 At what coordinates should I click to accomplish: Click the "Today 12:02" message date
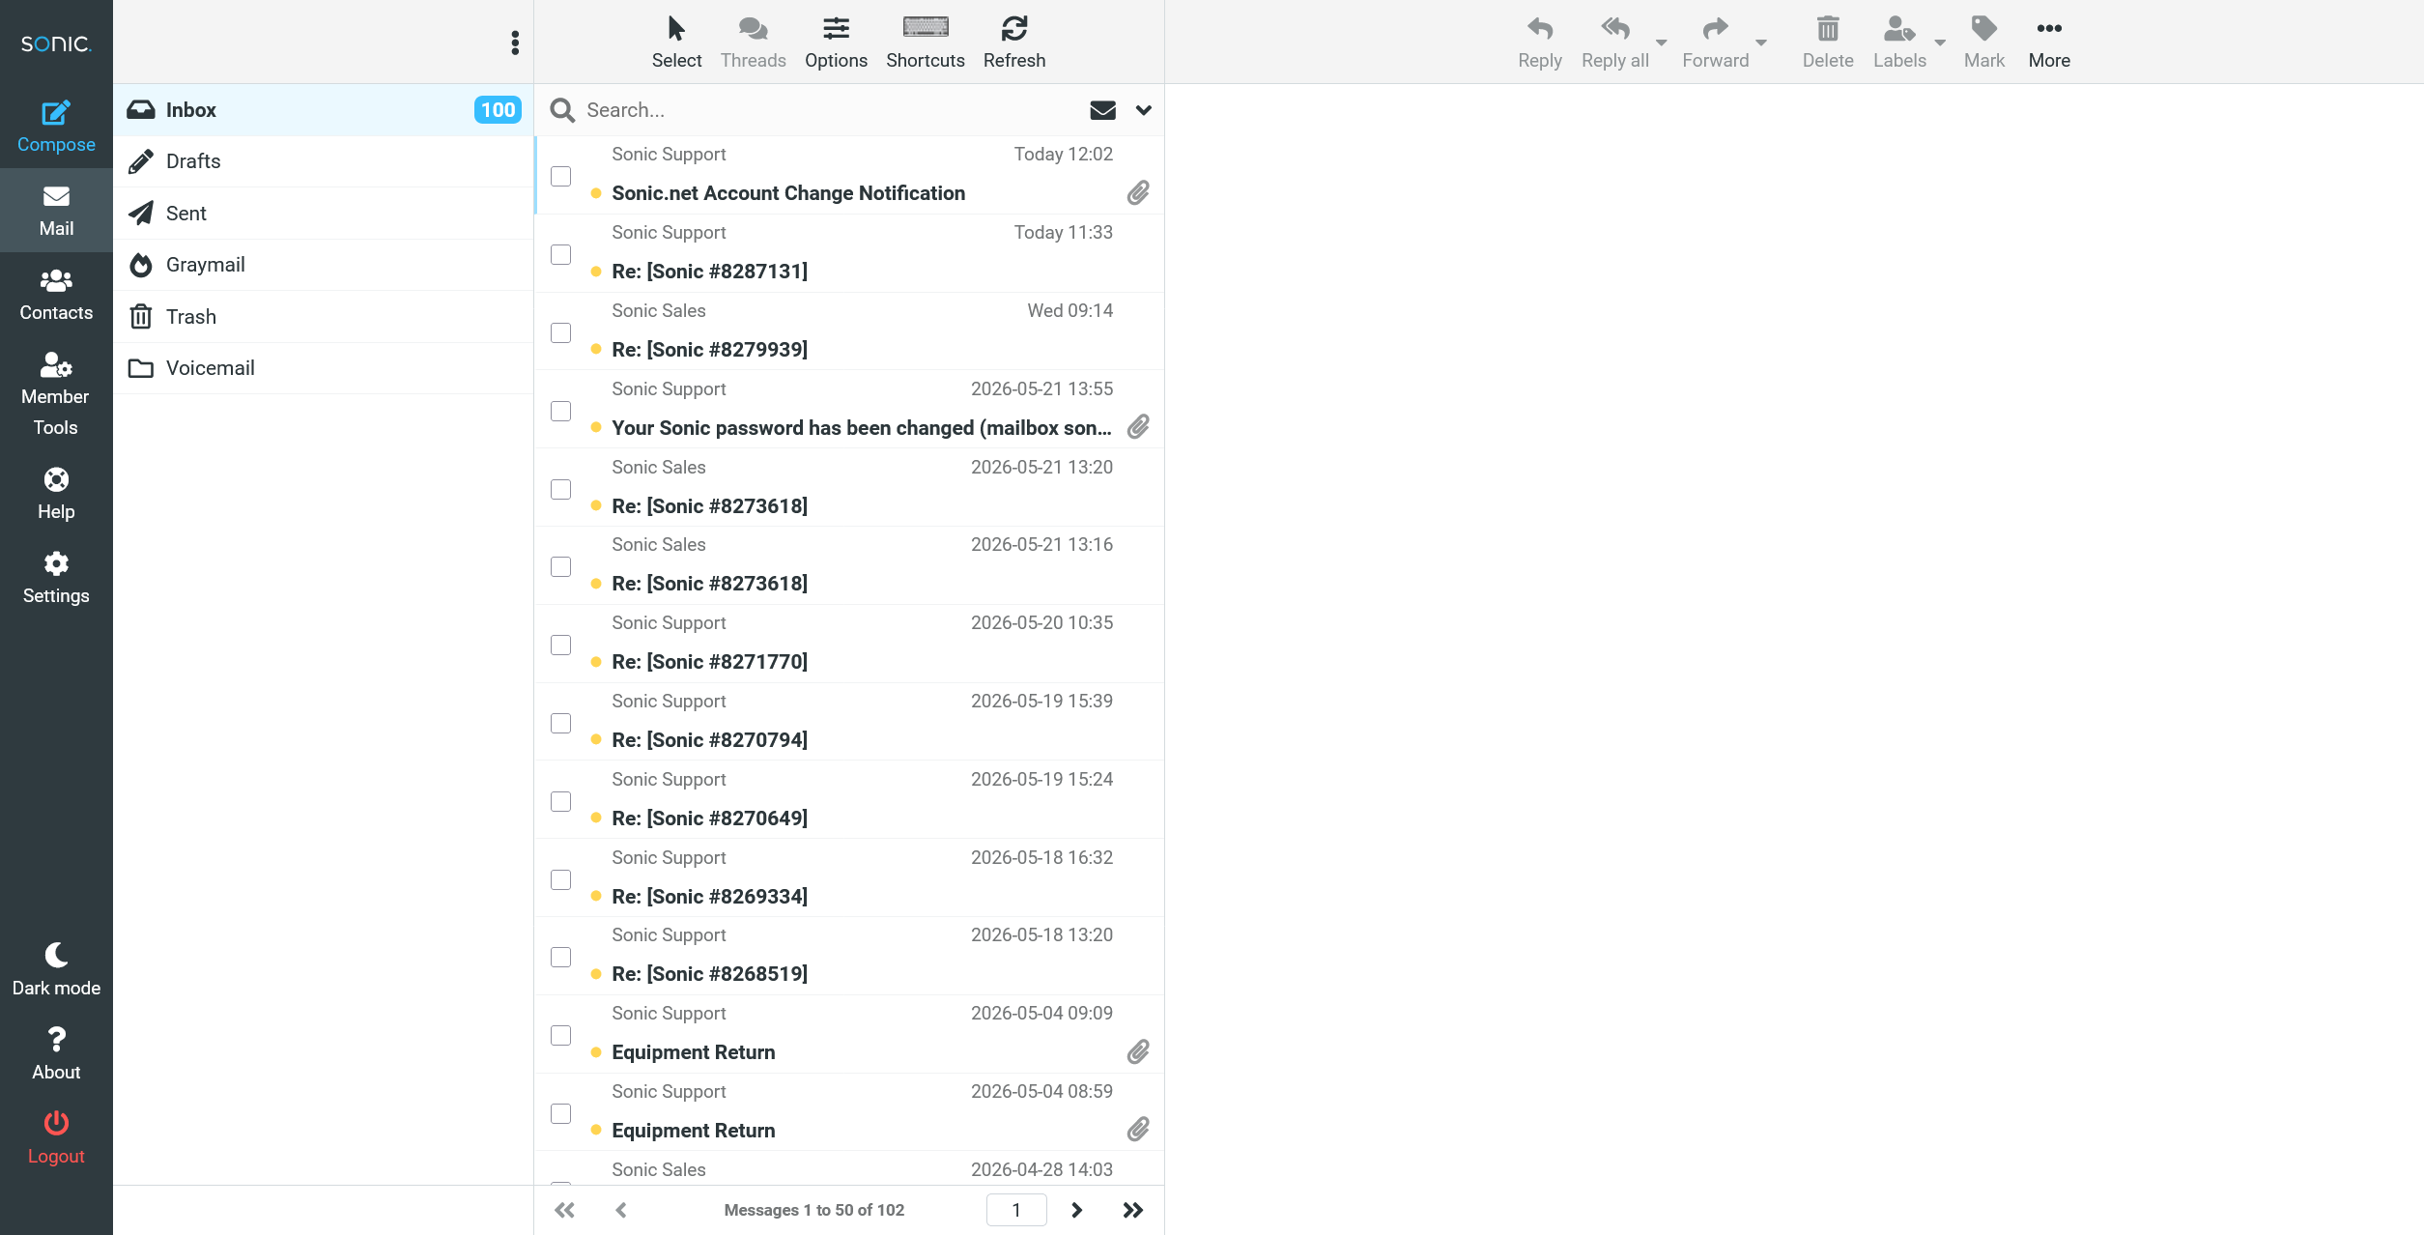pos(1063,155)
